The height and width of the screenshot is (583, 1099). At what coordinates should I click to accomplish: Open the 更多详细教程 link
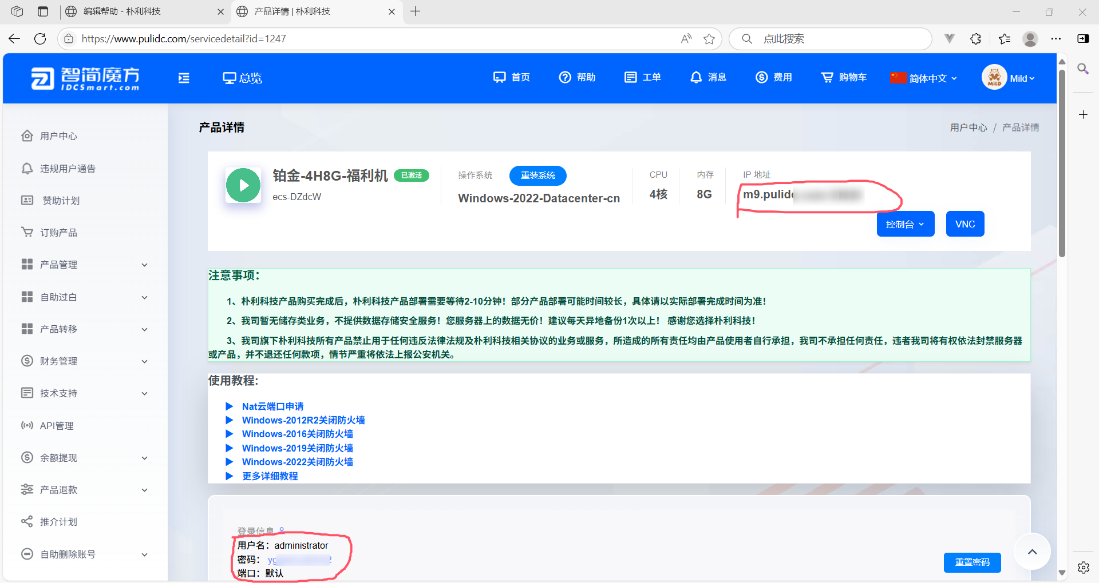pos(270,476)
